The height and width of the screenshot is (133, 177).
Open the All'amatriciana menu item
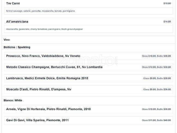click(x=17, y=22)
